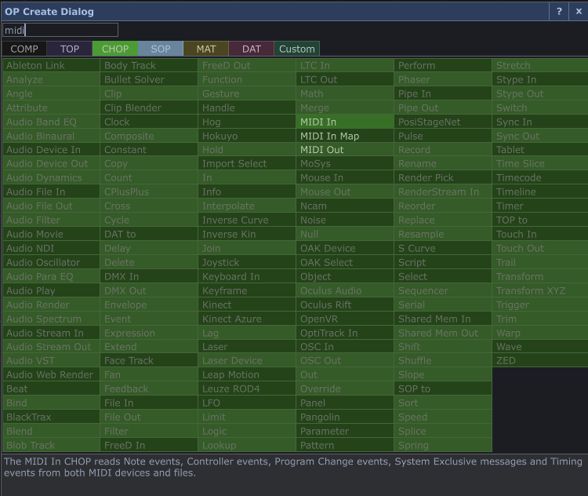Choose Audio Web Render operator
The width and height of the screenshot is (588, 496).
point(51,374)
